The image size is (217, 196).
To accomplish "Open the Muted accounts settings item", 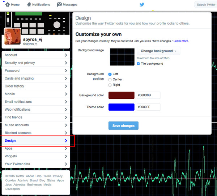I will tap(36, 125).
